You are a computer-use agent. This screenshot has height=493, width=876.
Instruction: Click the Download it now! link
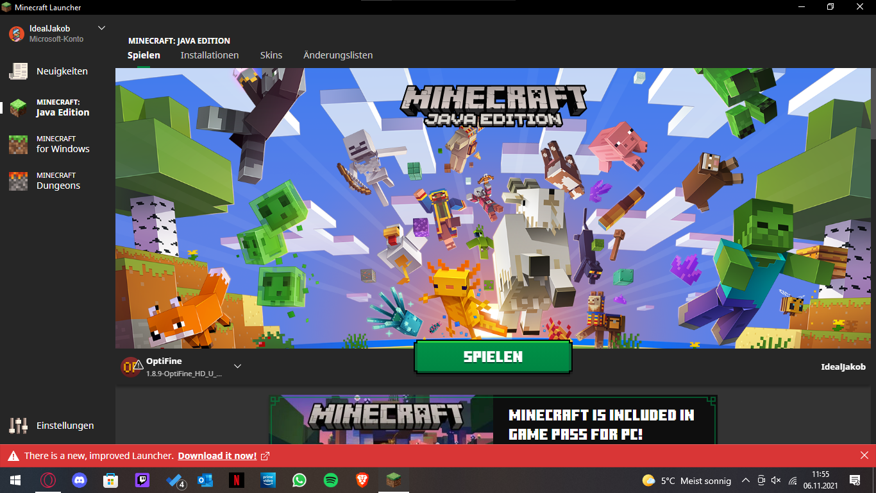tap(217, 456)
